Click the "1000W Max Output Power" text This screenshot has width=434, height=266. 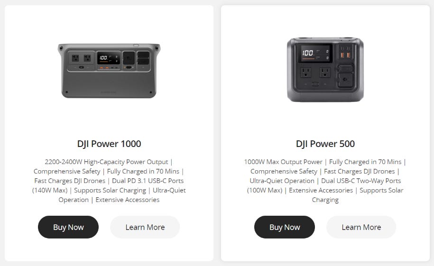(x=283, y=162)
